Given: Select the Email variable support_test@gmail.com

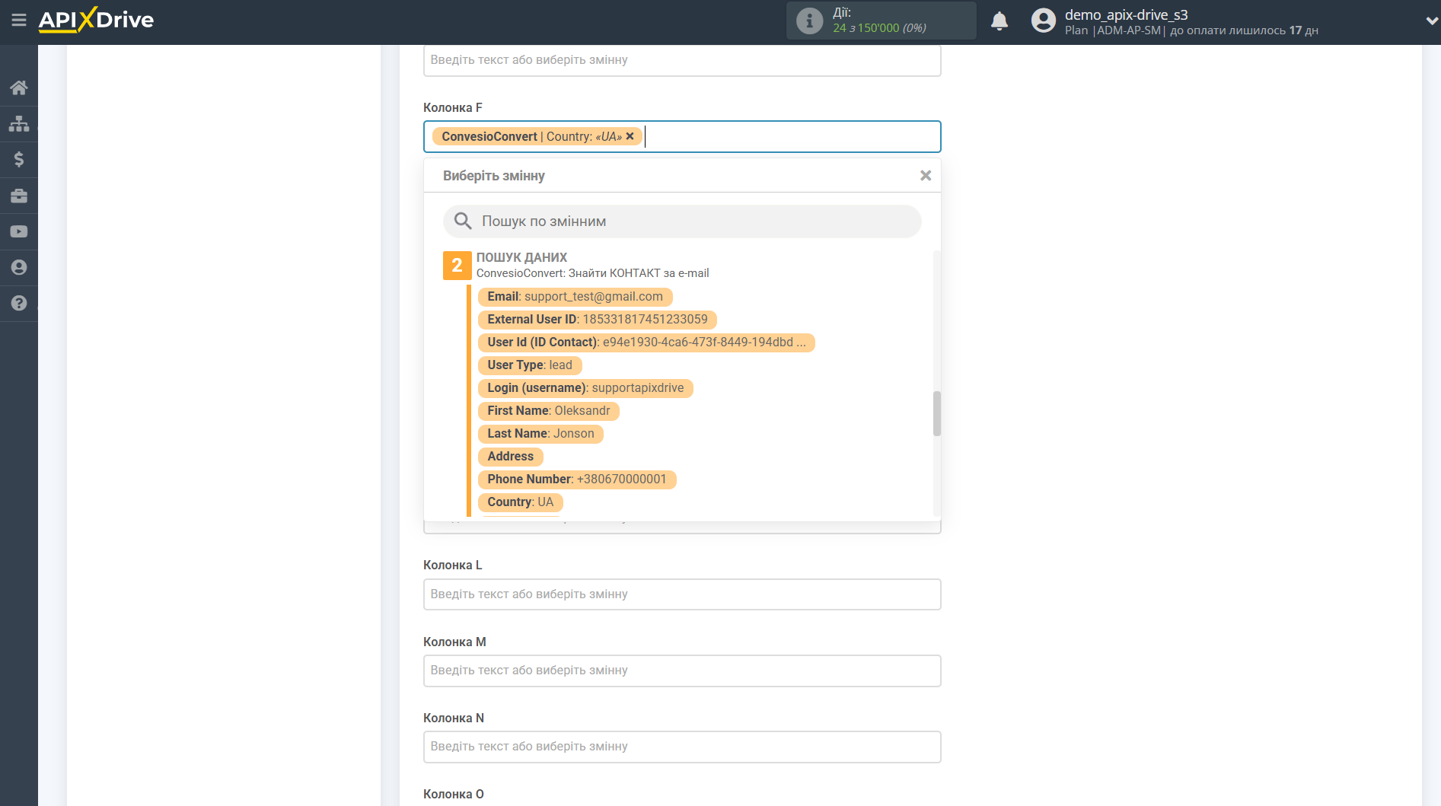Looking at the screenshot, I should click(575, 297).
